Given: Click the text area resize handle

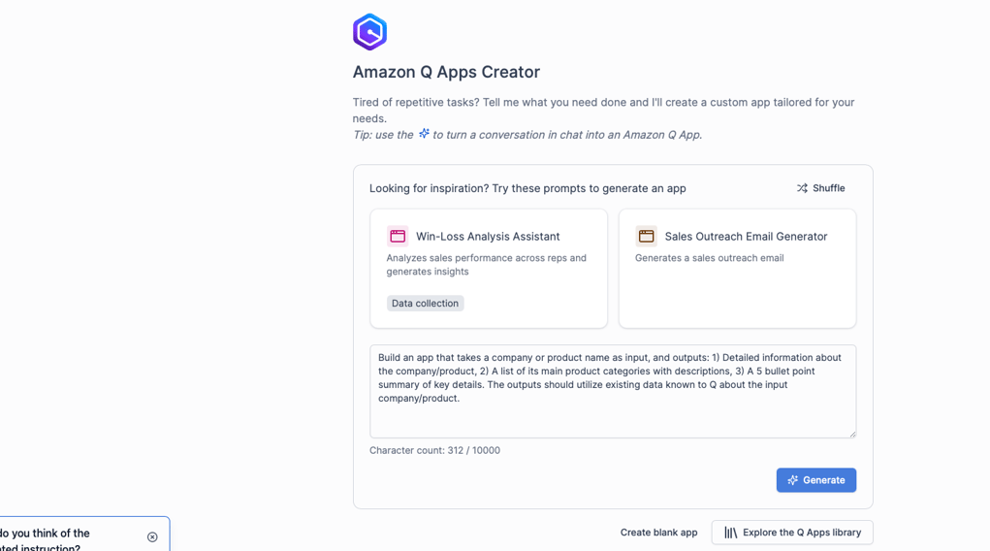Looking at the screenshot, I should click(x=852, y=434).
